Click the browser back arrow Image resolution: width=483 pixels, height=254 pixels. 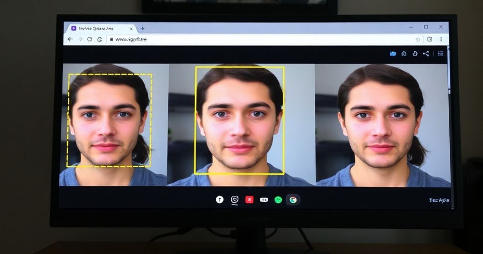click(x=70, y=39)
